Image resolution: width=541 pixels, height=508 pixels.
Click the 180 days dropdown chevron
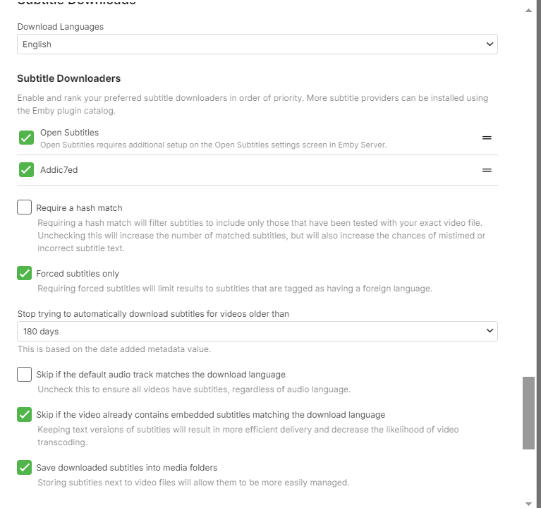point(490,331)
